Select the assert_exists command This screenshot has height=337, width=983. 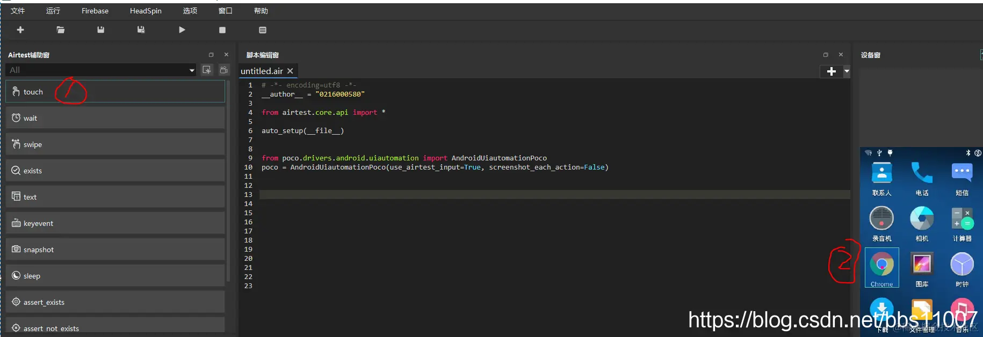115,302
